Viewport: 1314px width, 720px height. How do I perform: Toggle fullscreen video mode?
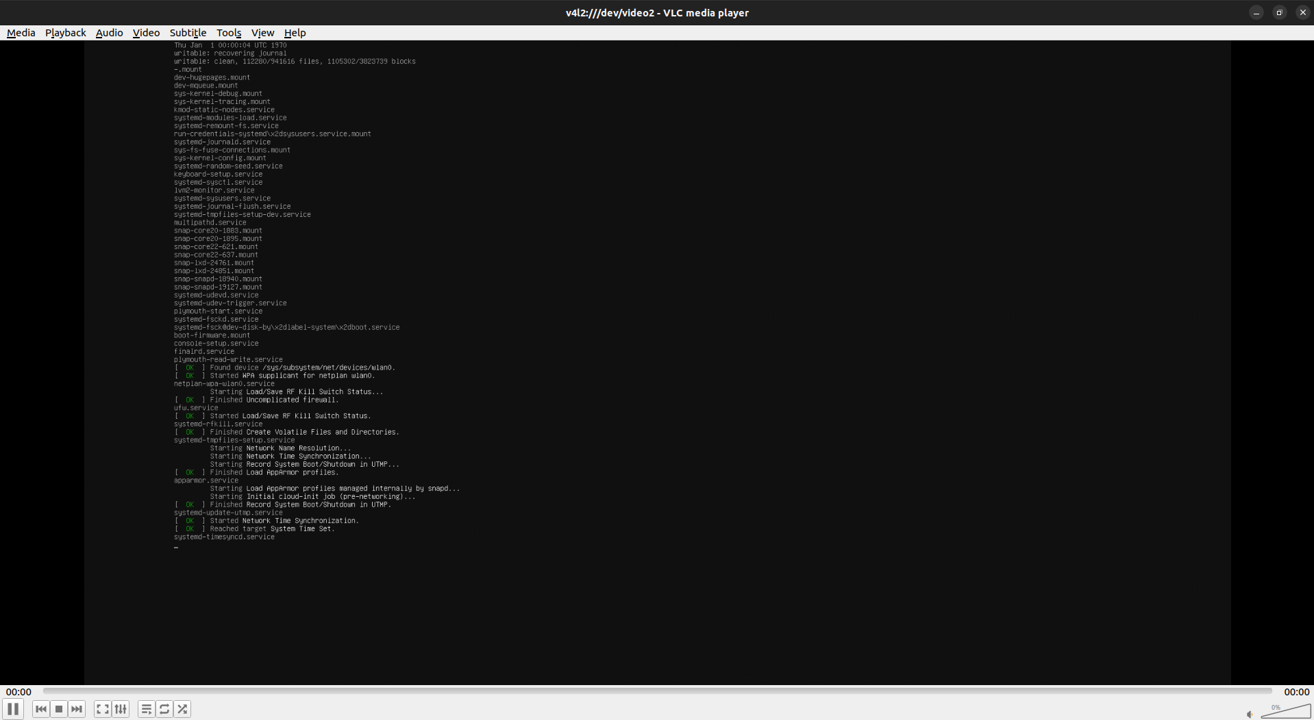coord(101,709)
